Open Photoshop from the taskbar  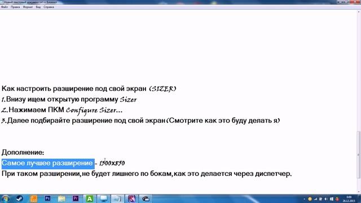click(47, 198)
